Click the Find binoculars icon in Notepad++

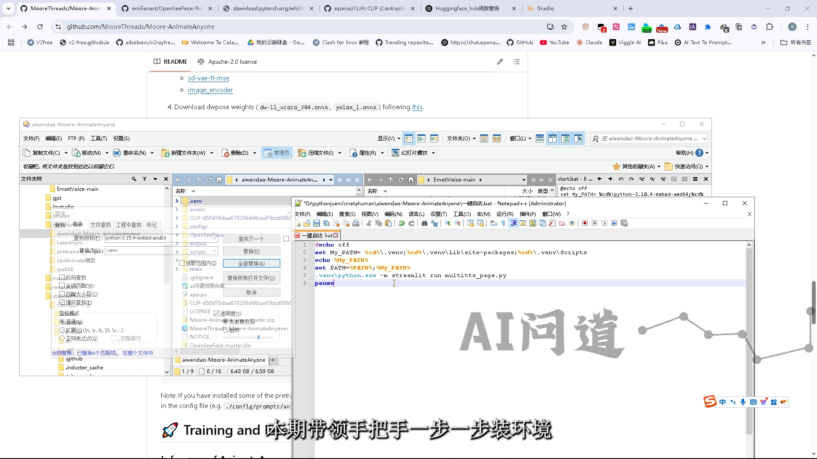tap(424, 224)
